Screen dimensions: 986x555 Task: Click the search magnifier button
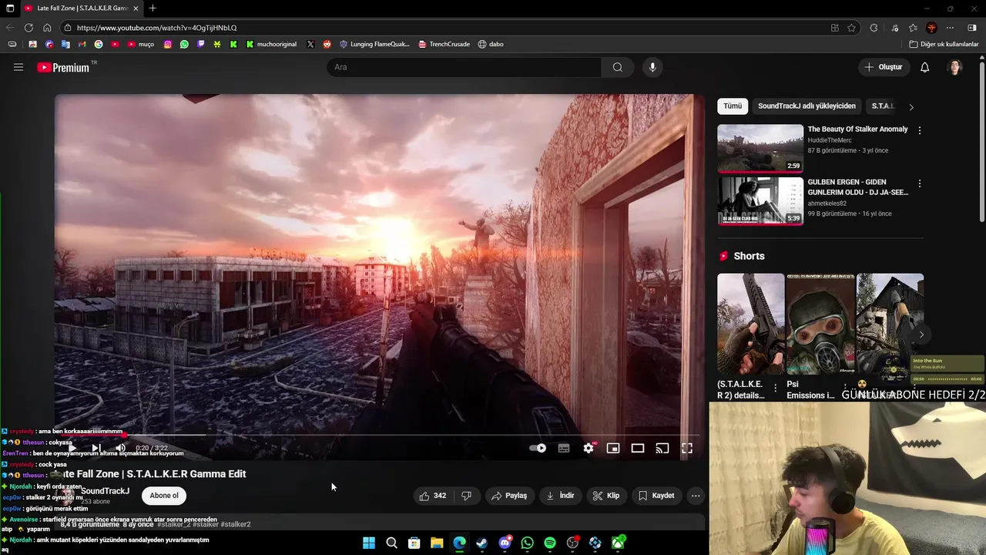click(x=617, y=67)
